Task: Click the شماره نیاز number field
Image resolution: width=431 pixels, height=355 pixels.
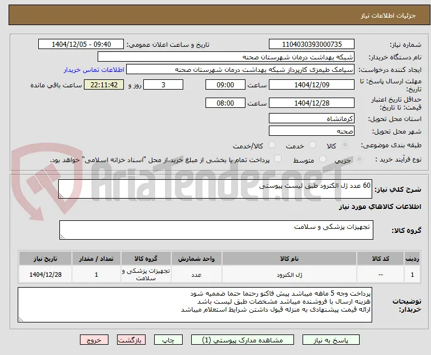Action: click(312, 45)
